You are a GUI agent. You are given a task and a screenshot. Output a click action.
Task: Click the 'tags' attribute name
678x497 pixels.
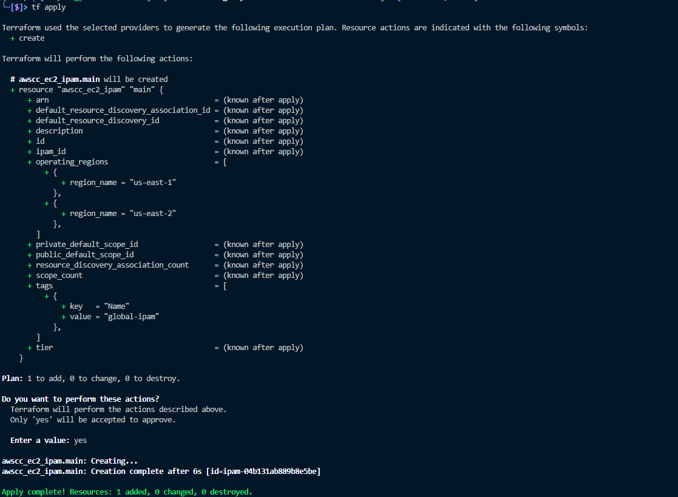click(44, 286)
